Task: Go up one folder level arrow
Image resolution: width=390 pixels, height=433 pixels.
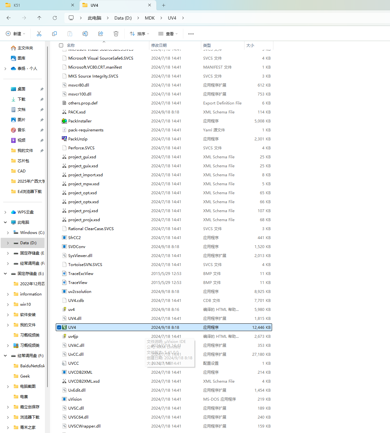Action: tap(39, 18)
